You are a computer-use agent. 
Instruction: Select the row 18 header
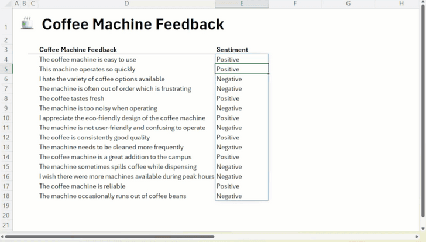tap(6, 196)
